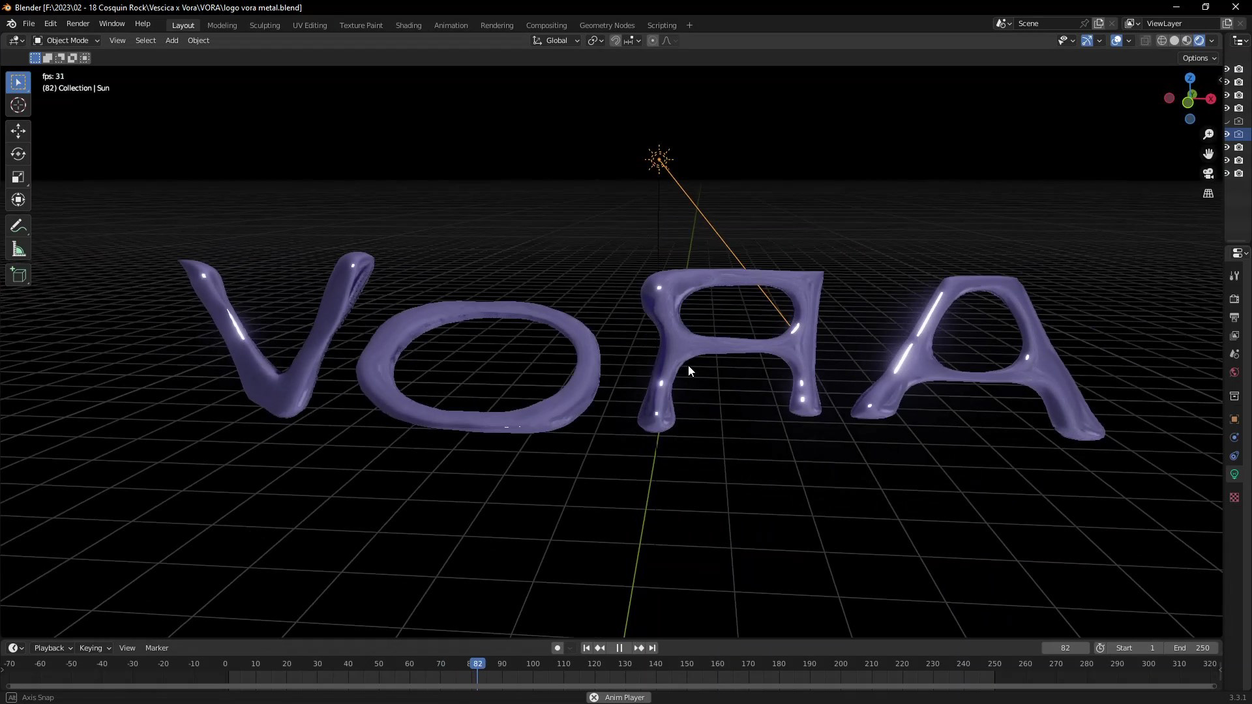Toggle auto keying record button
1252x704 pixels.
[557, 648]
